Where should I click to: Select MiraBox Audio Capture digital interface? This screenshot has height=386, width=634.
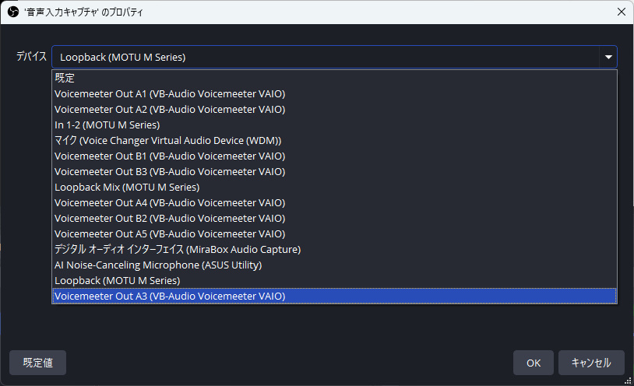(178, 249)
